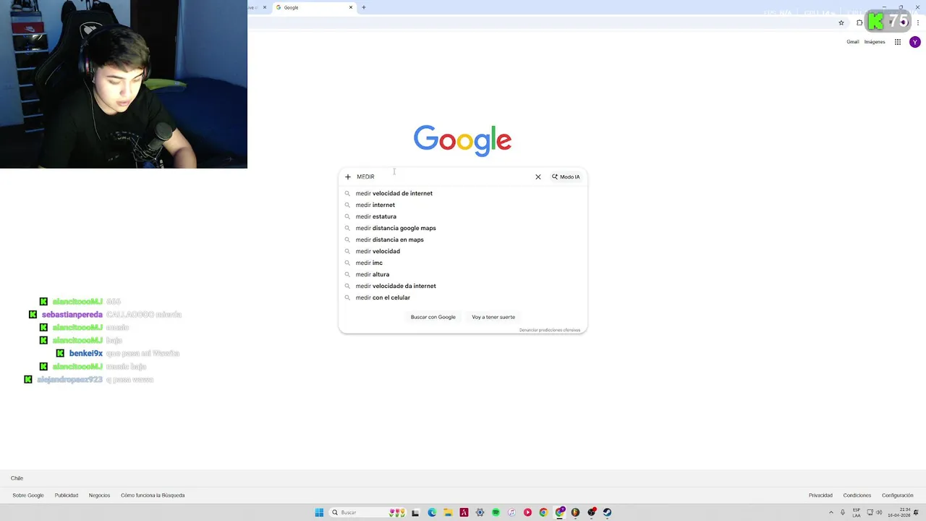Close the first background tab
926x521 pixels.
point(265,7)
